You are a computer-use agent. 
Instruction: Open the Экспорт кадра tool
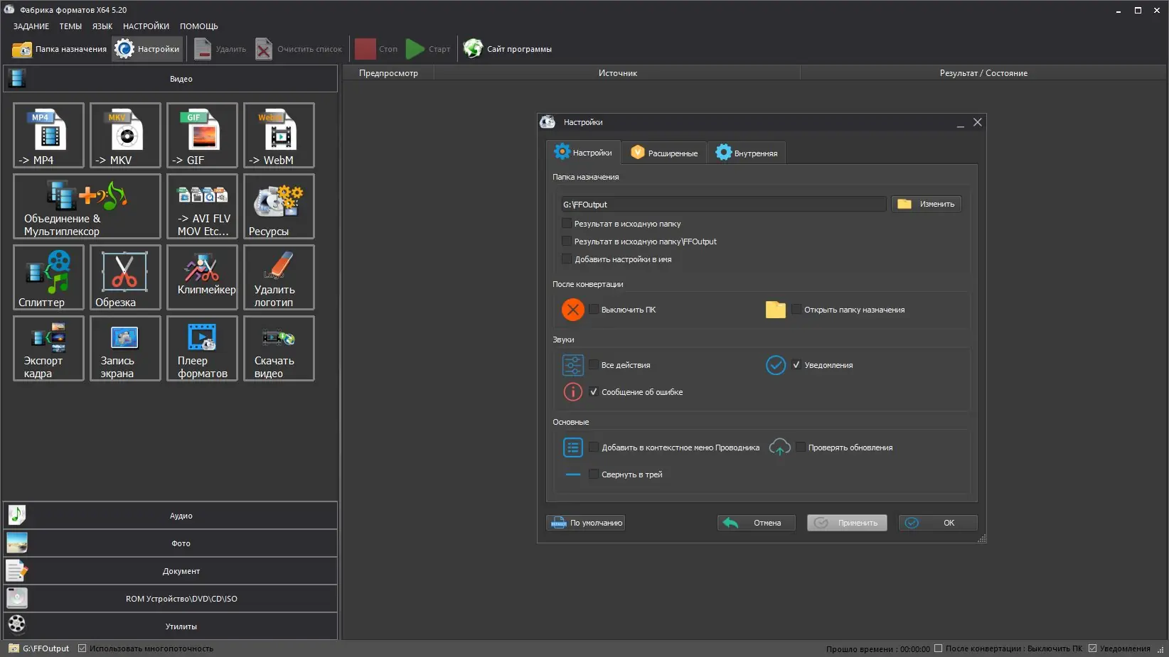48,348
